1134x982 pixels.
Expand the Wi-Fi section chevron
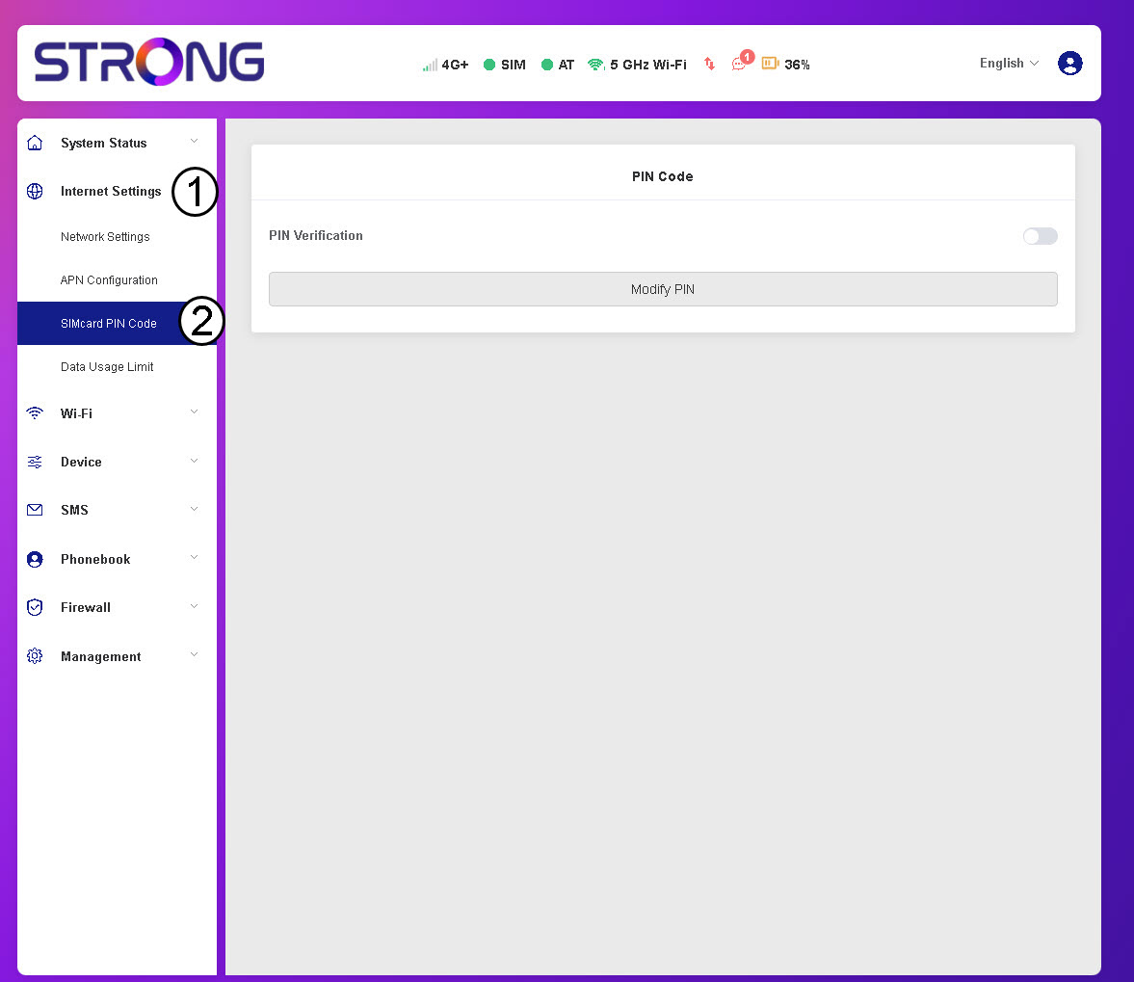click(x=194, y=412)
